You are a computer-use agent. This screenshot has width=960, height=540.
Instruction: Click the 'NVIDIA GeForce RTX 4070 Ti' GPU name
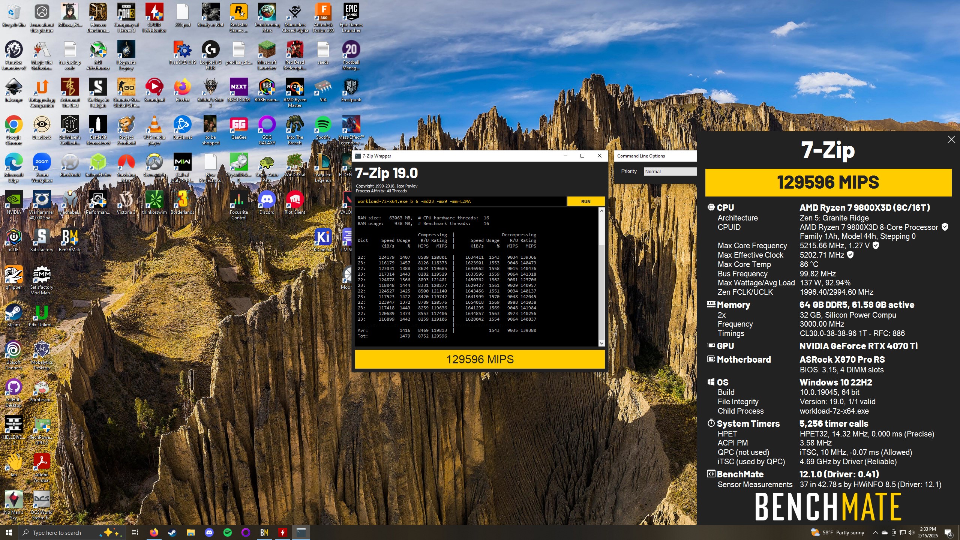click(x=858, y=346)
